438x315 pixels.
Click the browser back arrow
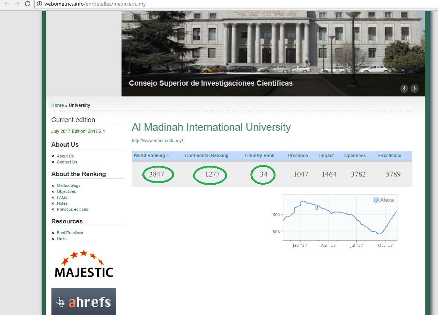6,4
